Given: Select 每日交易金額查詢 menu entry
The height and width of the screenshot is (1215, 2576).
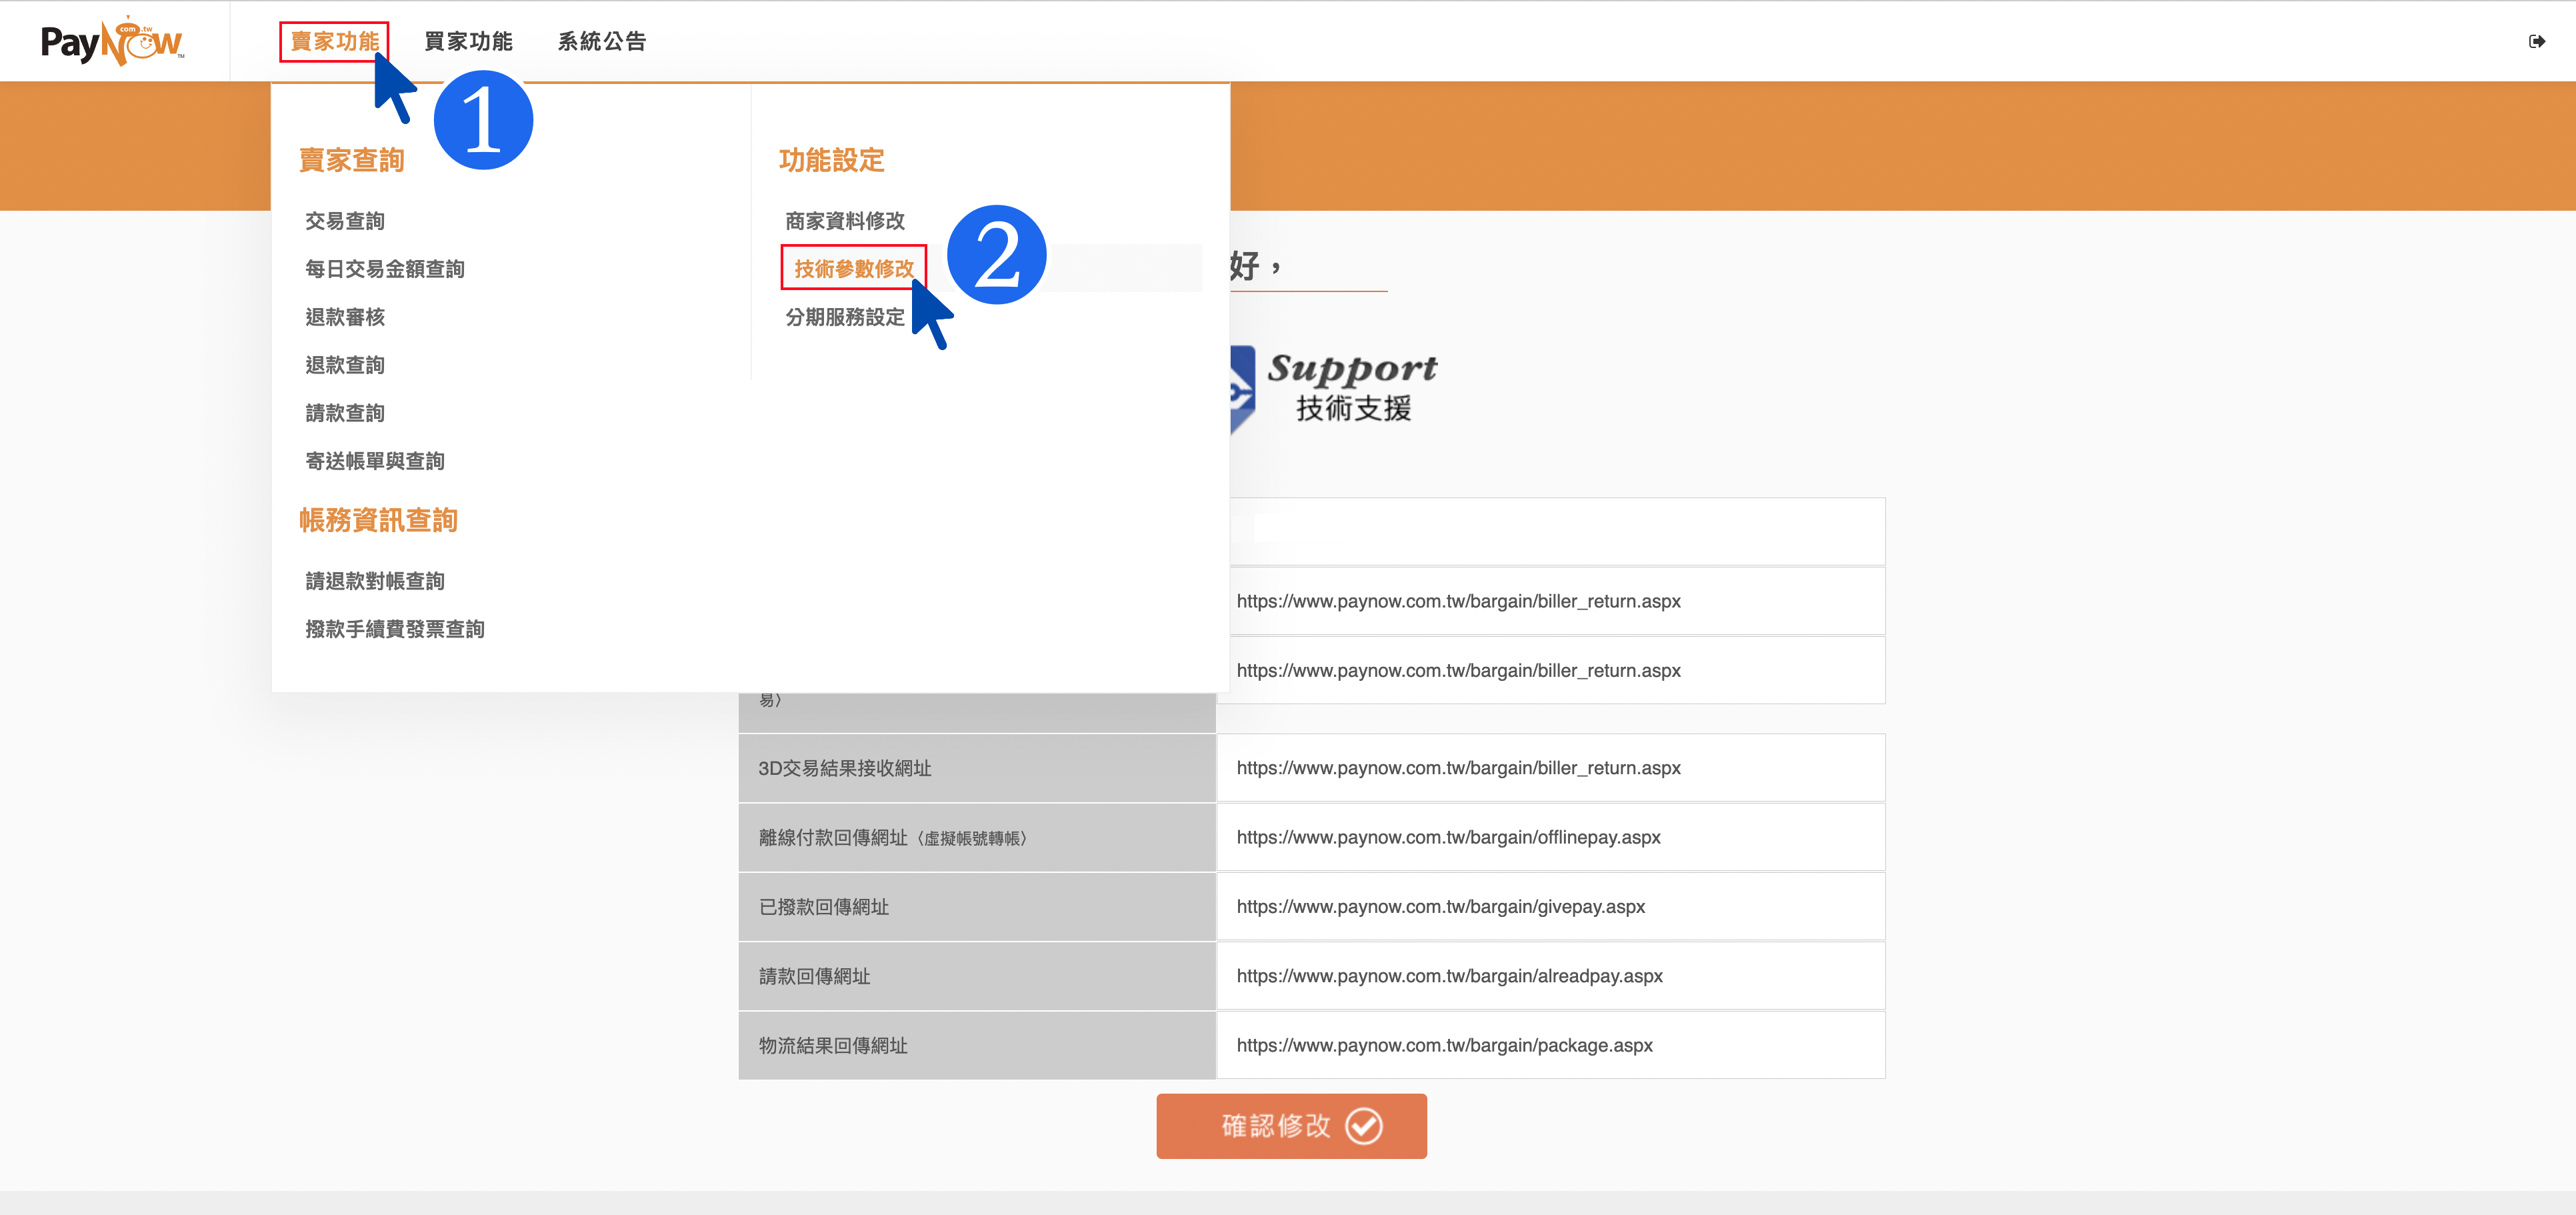Looking at the screenshot, I should pyautogui.click(x=385, y=269).
